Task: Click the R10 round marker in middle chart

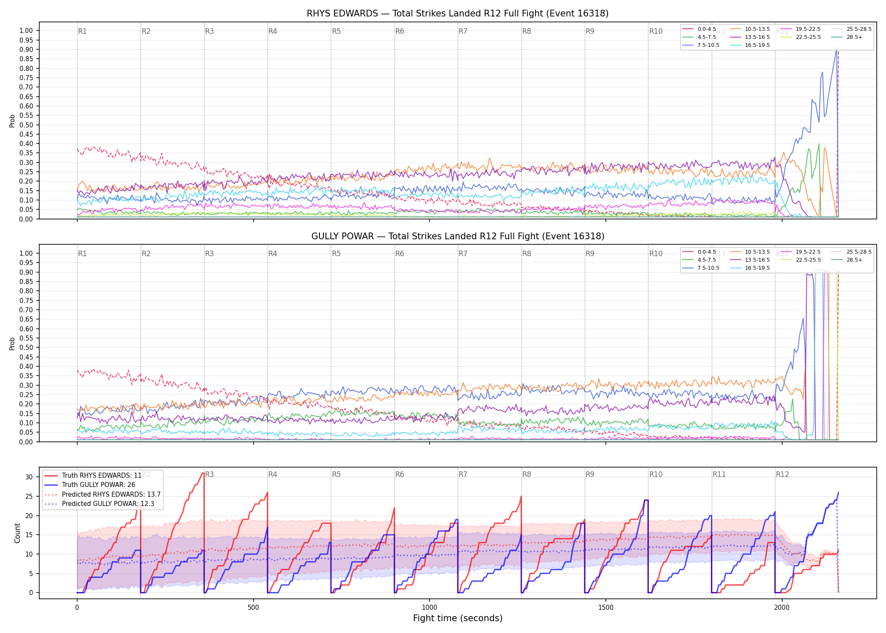Action: click(656, 254)
